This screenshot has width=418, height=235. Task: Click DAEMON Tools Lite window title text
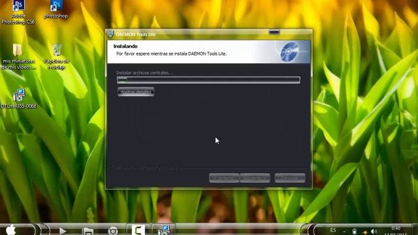coord(136,35)
